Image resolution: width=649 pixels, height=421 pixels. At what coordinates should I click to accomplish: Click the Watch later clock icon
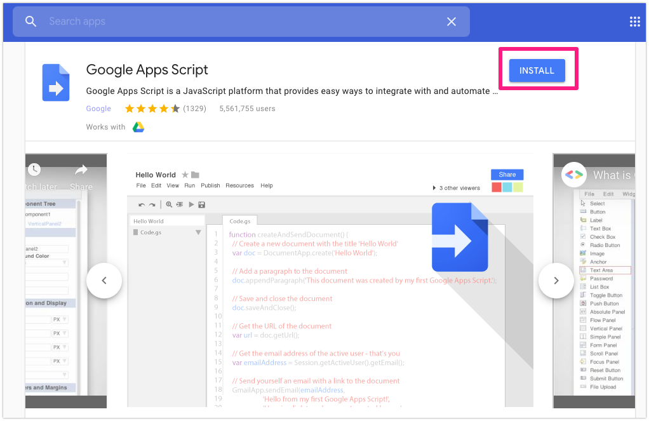pyautogui.click(x=34, y=170)
